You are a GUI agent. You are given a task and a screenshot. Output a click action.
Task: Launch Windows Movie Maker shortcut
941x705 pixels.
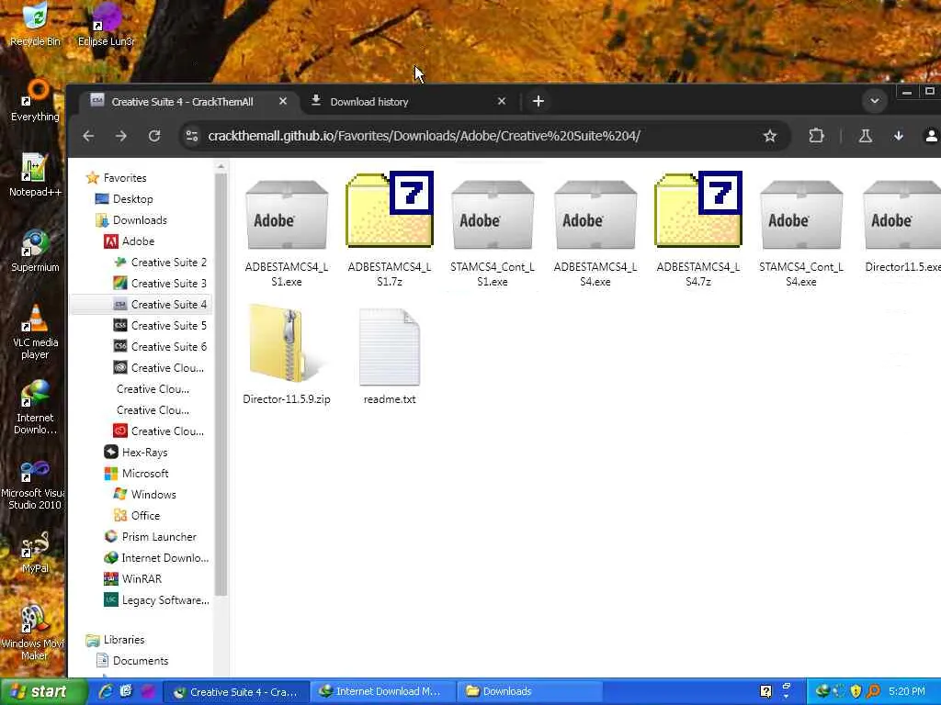35,632
